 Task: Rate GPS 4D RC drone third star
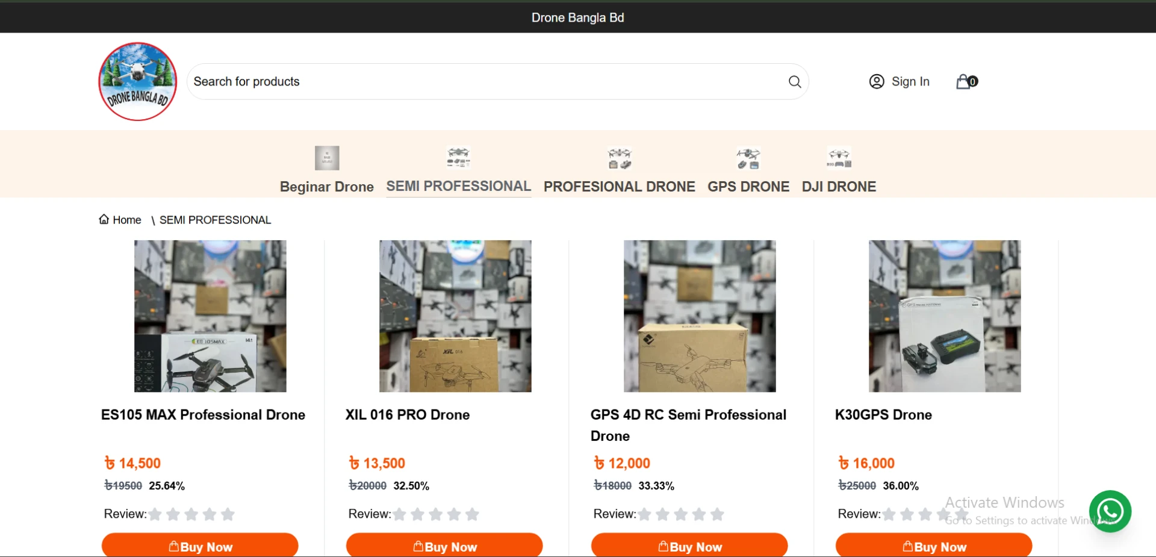(681, 514)
